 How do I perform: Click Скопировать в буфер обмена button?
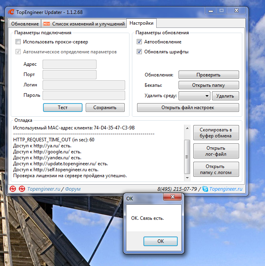(216, 133)
